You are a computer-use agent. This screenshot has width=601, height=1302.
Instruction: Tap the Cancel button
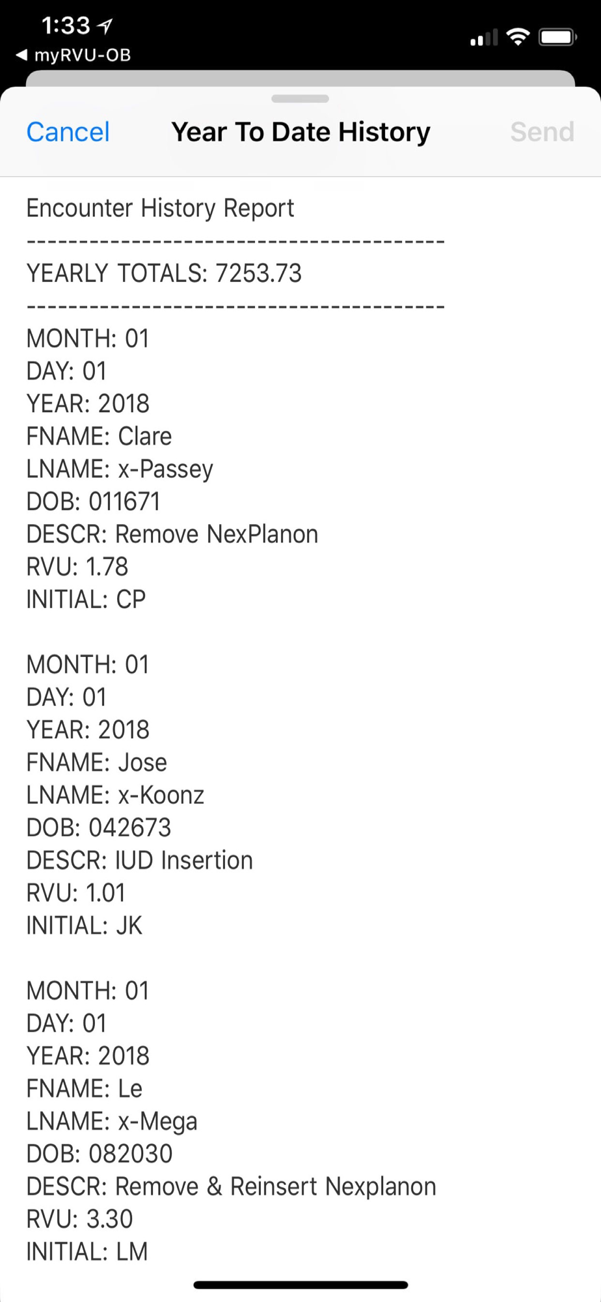click(x=68, y=132)
